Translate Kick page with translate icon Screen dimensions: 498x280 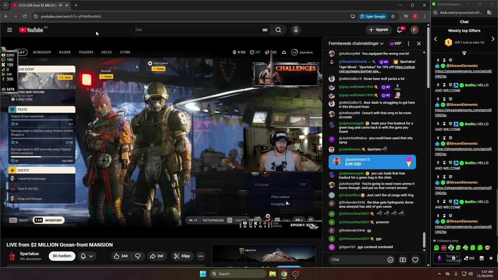489,12
